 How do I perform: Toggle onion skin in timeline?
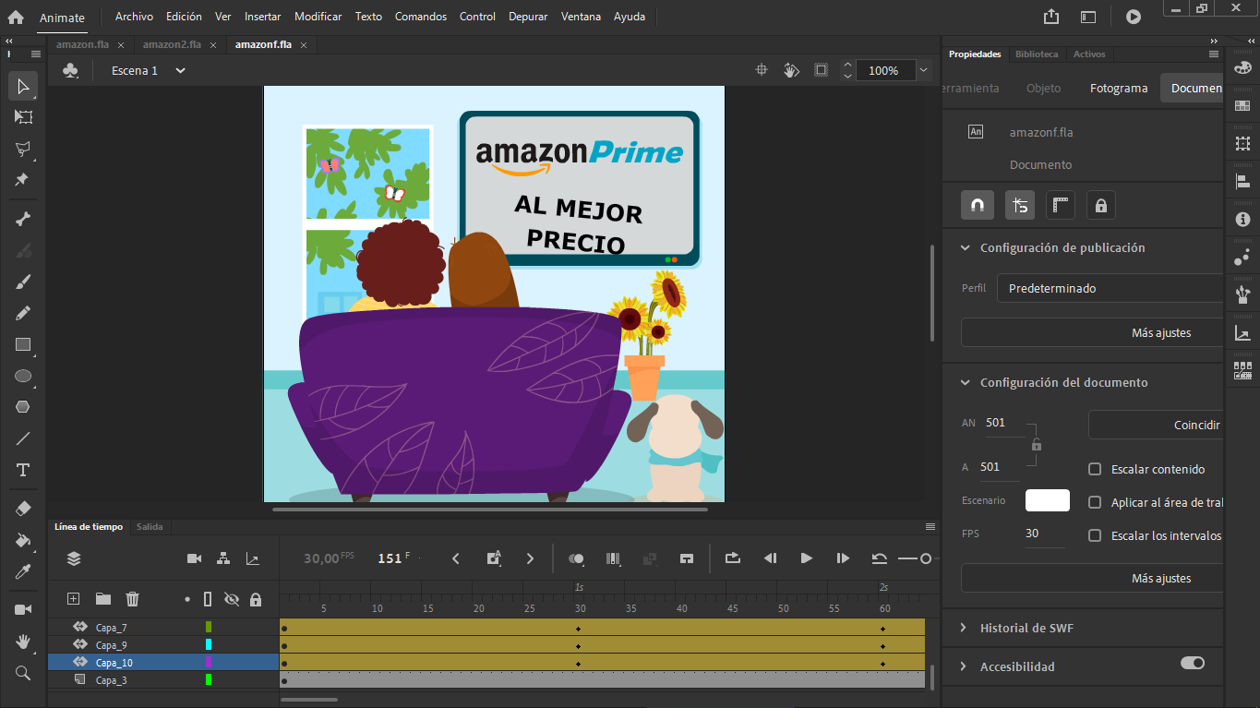(576, 558)
